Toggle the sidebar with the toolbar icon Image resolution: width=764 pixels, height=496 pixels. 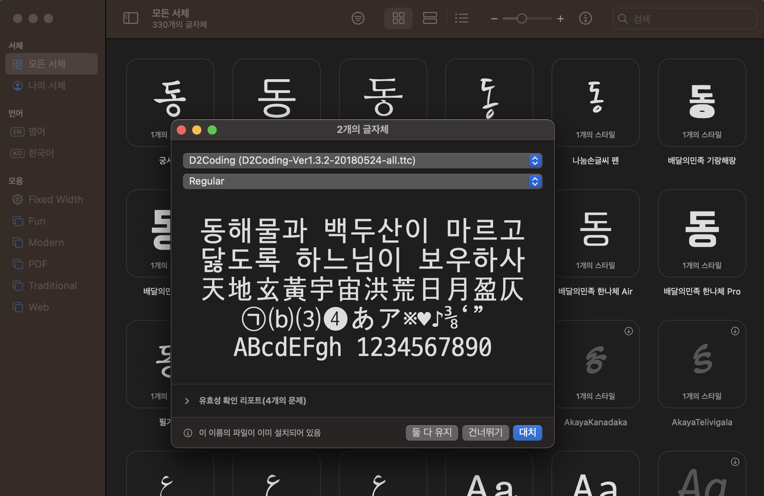(131, 18)
